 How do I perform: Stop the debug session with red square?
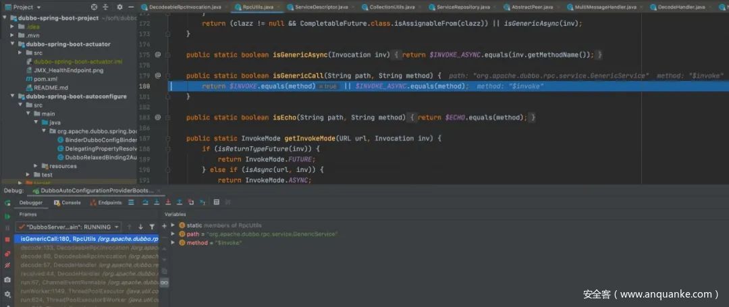[7, 239]
